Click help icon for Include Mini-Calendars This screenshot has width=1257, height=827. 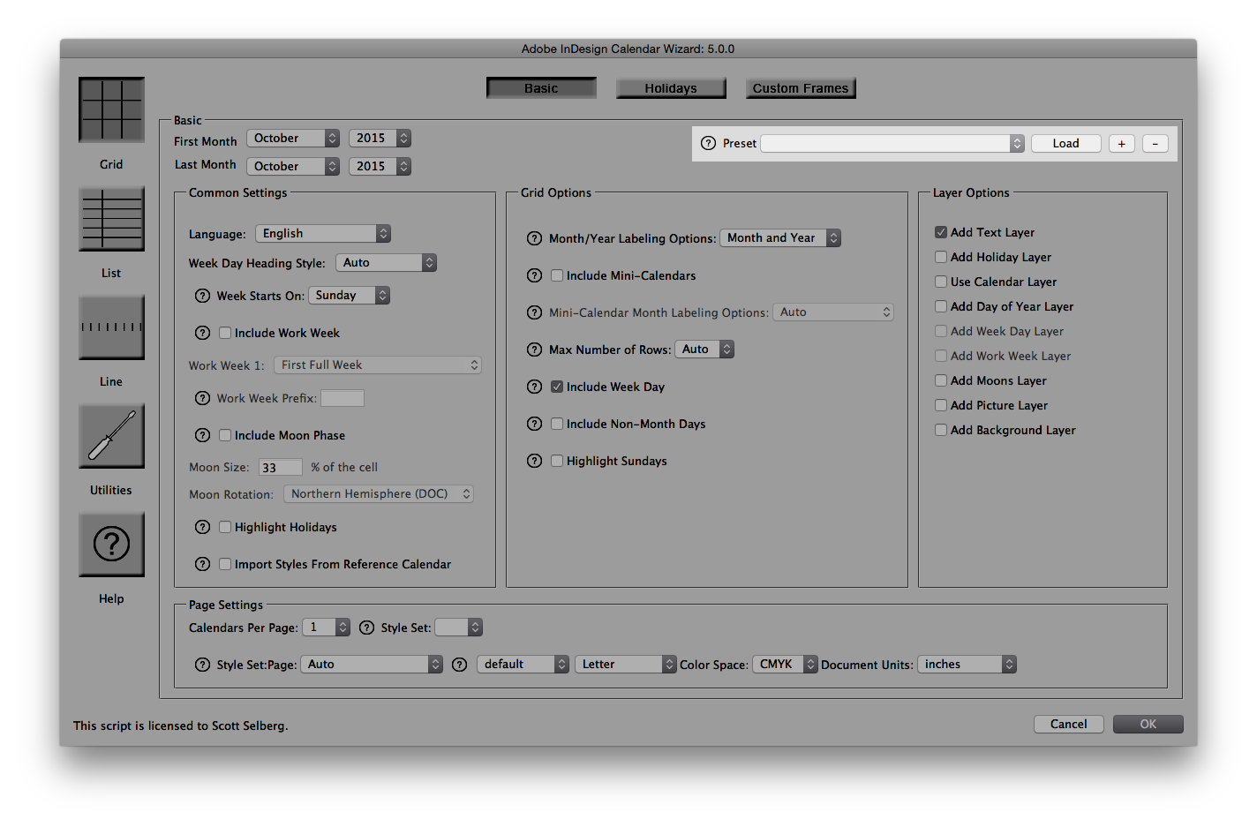coord(534,275)
